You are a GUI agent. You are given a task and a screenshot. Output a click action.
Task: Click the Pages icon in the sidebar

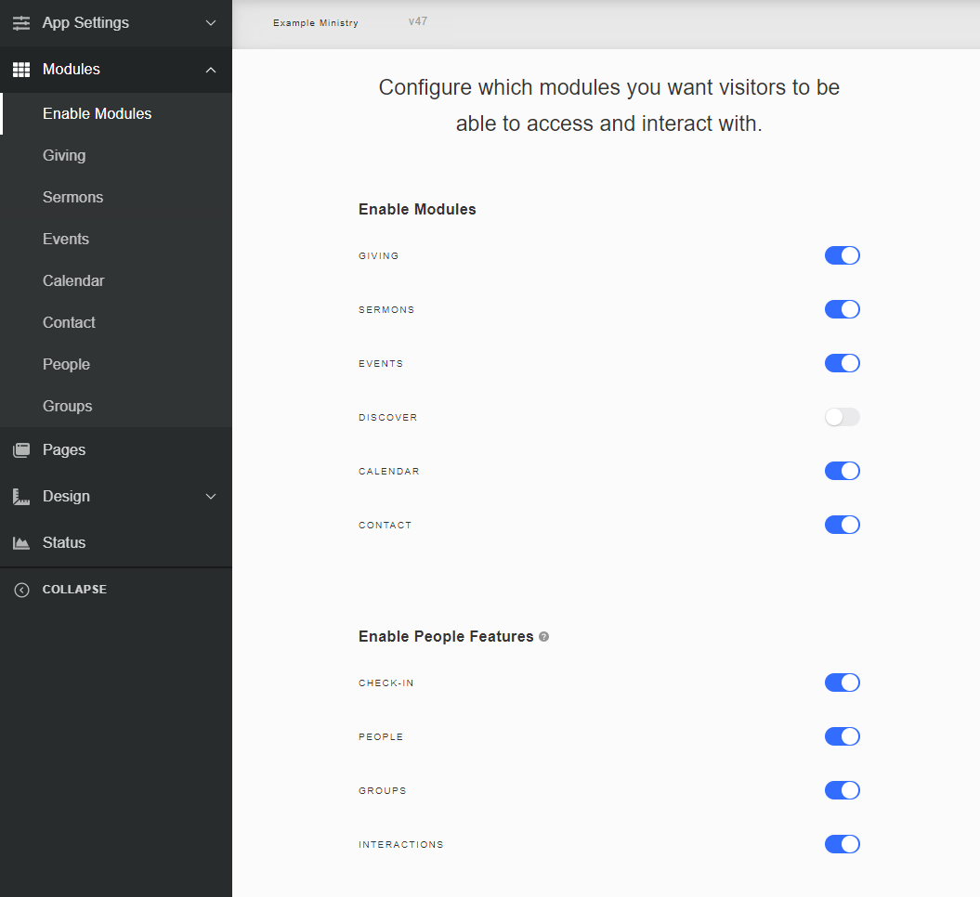[20, 449]
